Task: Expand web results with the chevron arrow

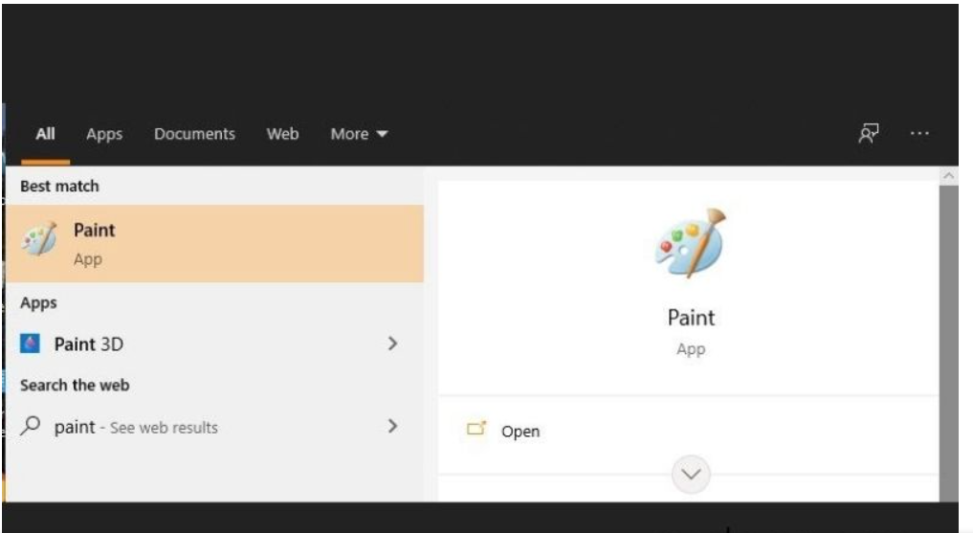Action: coord(392,426)
